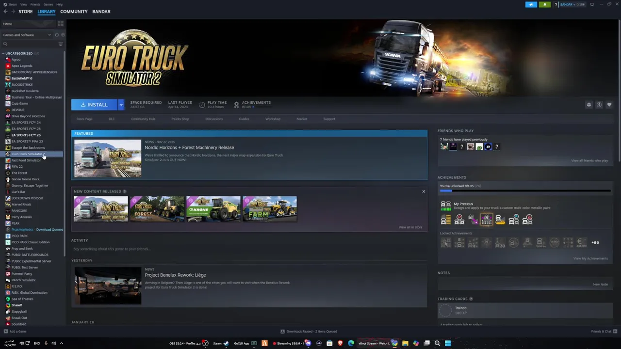The image size is (621, 349).
Task: Open game settings gear icon
Action: click(x=589, y=105)
